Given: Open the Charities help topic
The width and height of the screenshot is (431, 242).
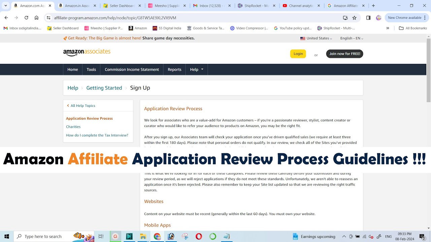Looking at the screenshot, I should 73,127.
